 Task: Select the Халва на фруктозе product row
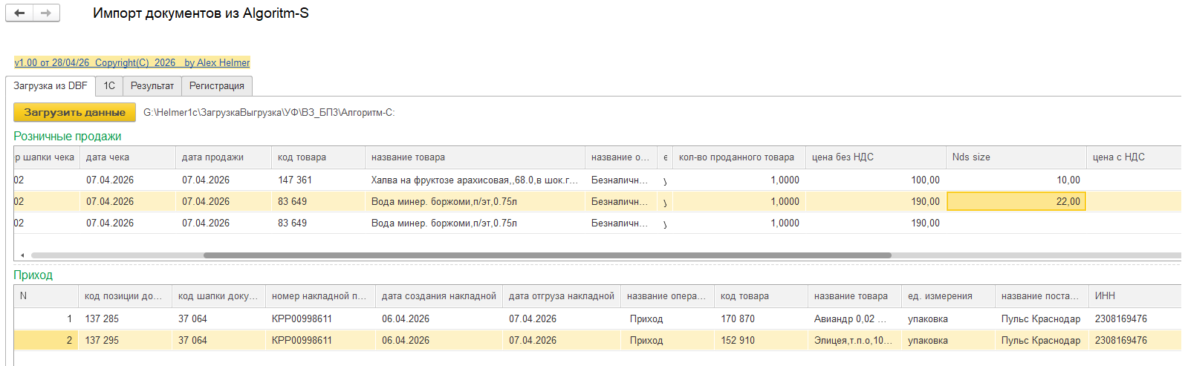coord(474,180)
